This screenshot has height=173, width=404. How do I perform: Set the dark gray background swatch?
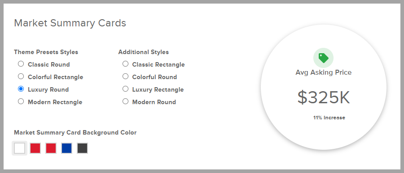point(82,148)
